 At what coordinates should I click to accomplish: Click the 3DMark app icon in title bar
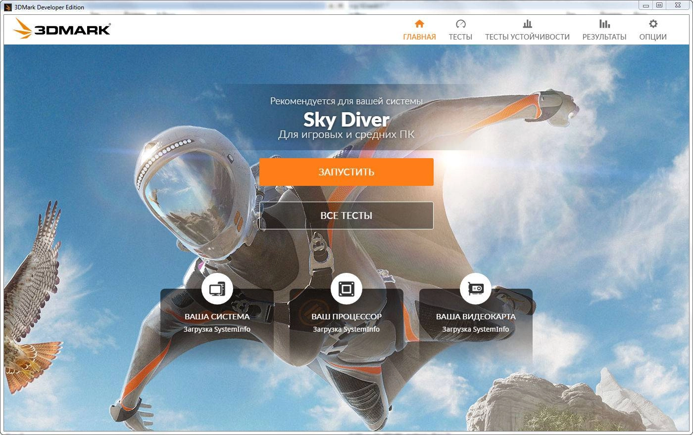[8, 7]
